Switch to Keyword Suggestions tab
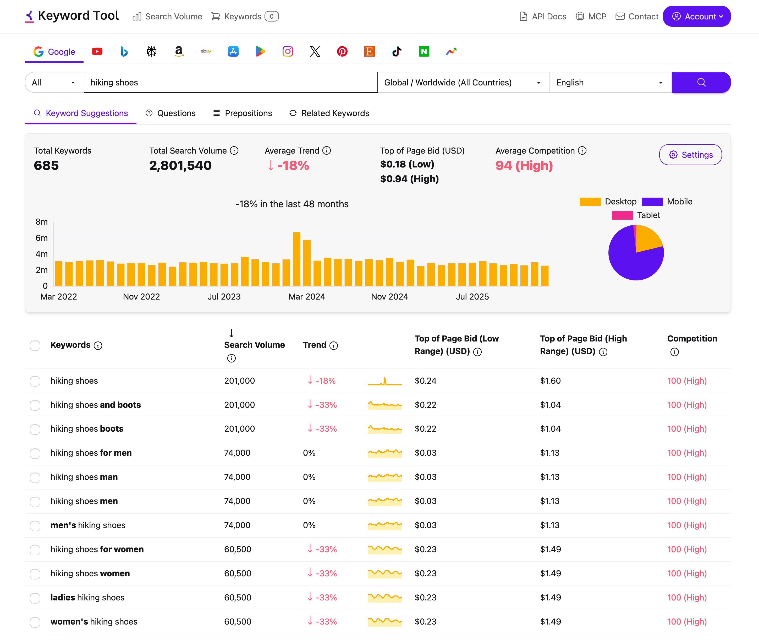The height and width of the screenshot is (640, 759). point(80,113)
